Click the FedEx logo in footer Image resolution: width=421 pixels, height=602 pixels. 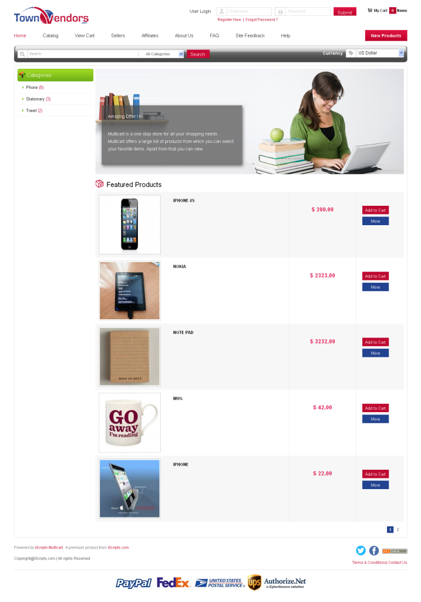pyautogui.click(x=173, y=583)
